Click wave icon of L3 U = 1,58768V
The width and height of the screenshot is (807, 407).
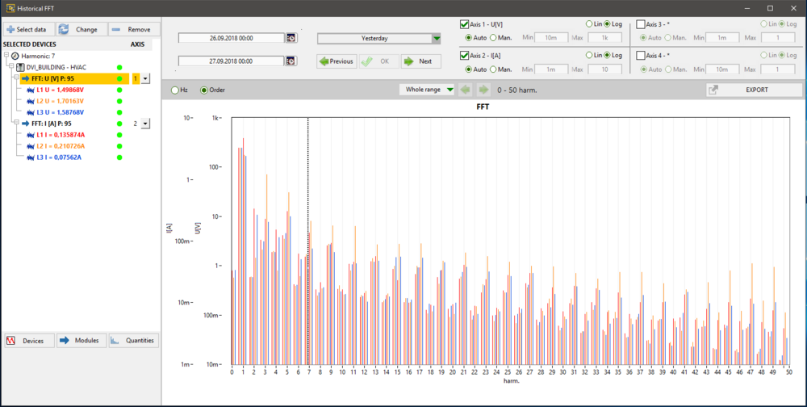click(31, 112)
